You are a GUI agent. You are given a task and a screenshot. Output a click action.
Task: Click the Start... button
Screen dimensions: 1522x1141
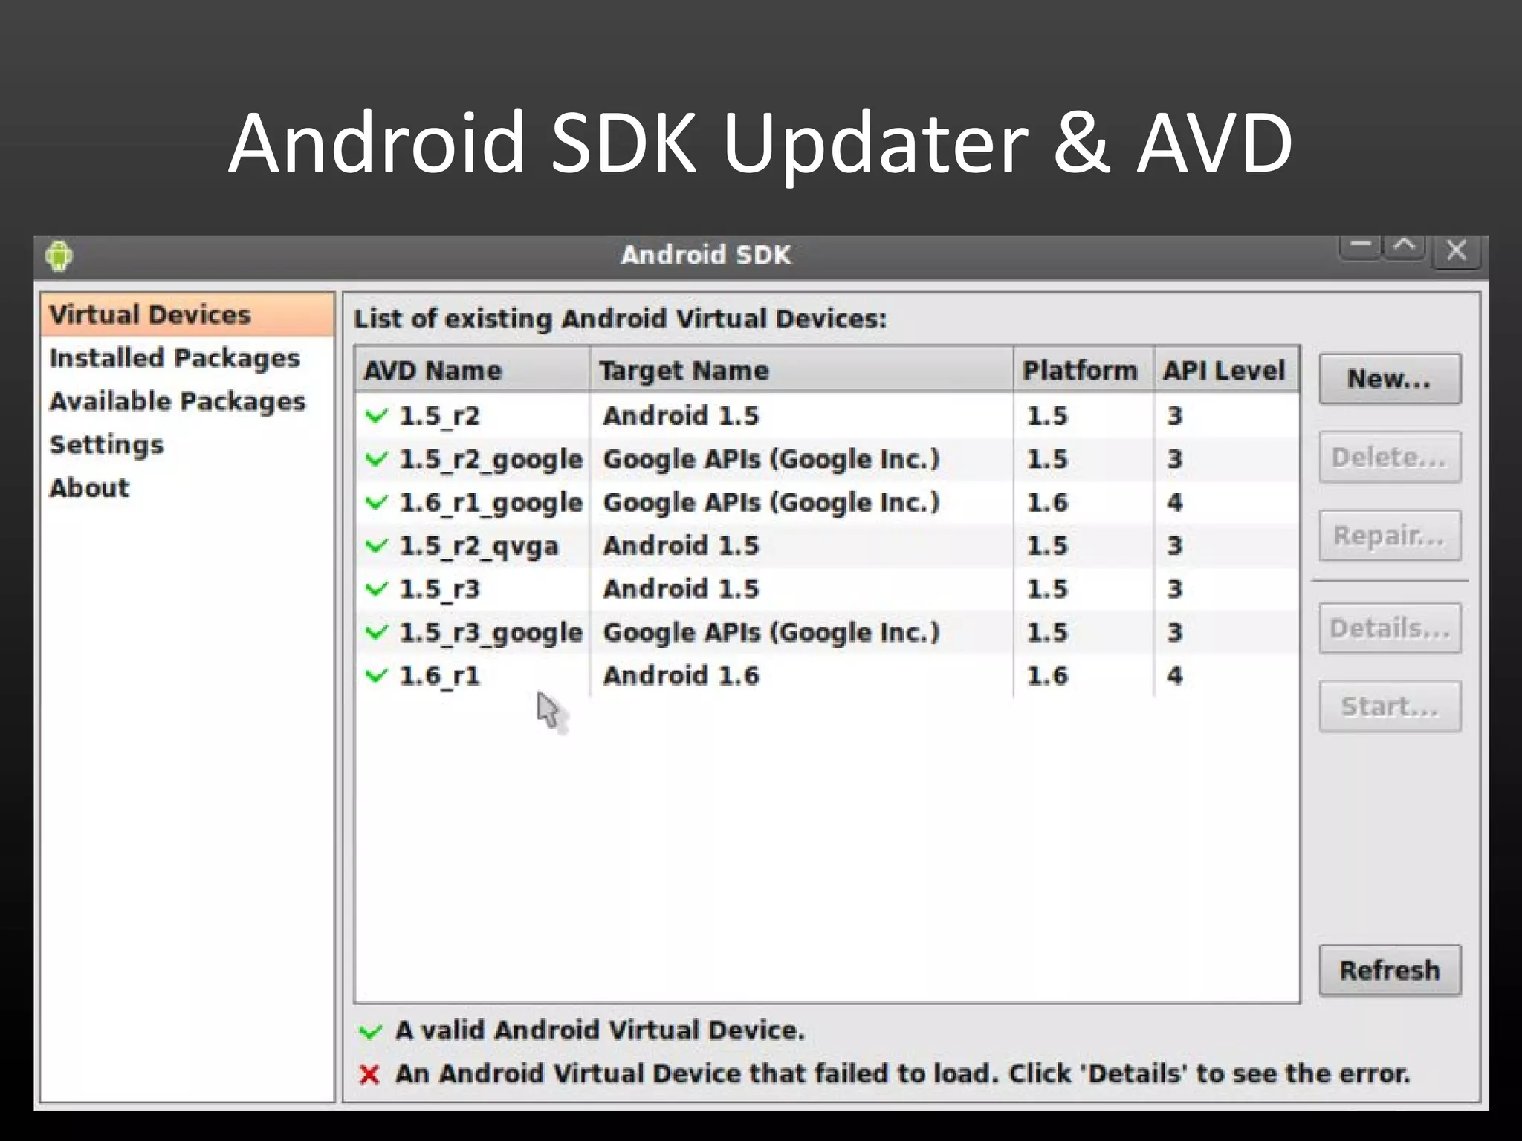1389,706
